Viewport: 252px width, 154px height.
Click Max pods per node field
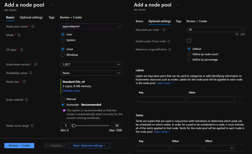pyautogui.click(x=216, y=29)
